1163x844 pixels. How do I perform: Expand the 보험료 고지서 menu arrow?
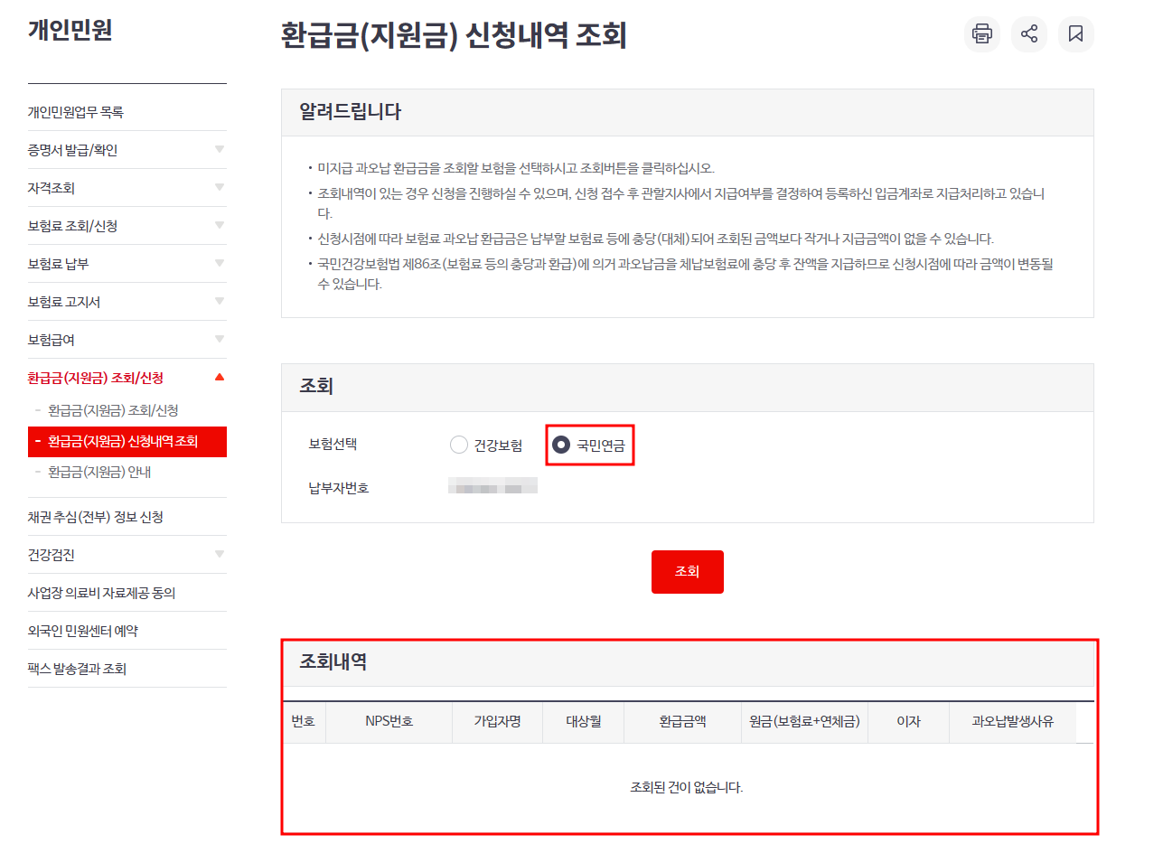pos(219,302)
